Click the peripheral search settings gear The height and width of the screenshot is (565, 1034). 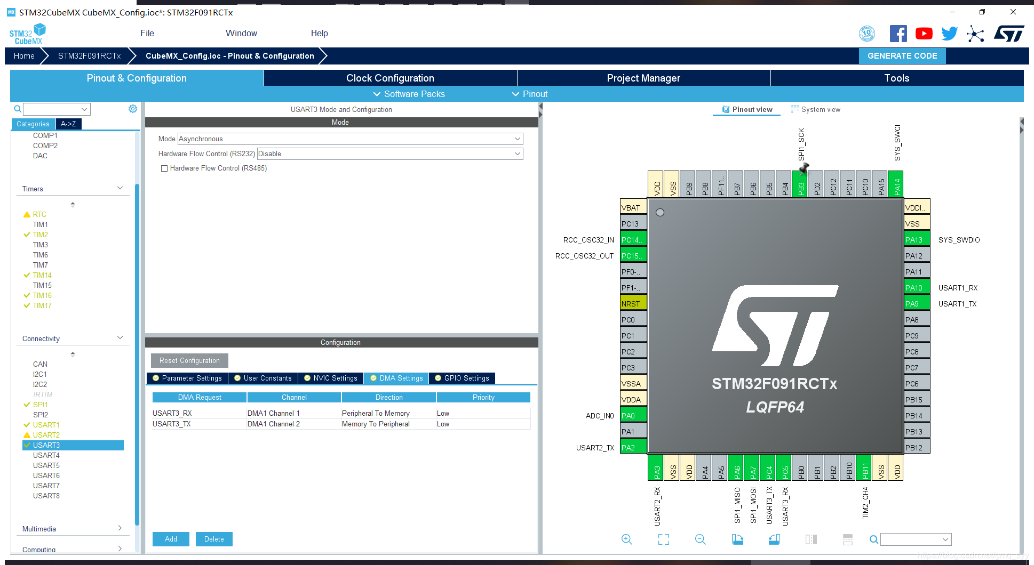(x=132, y=108)
